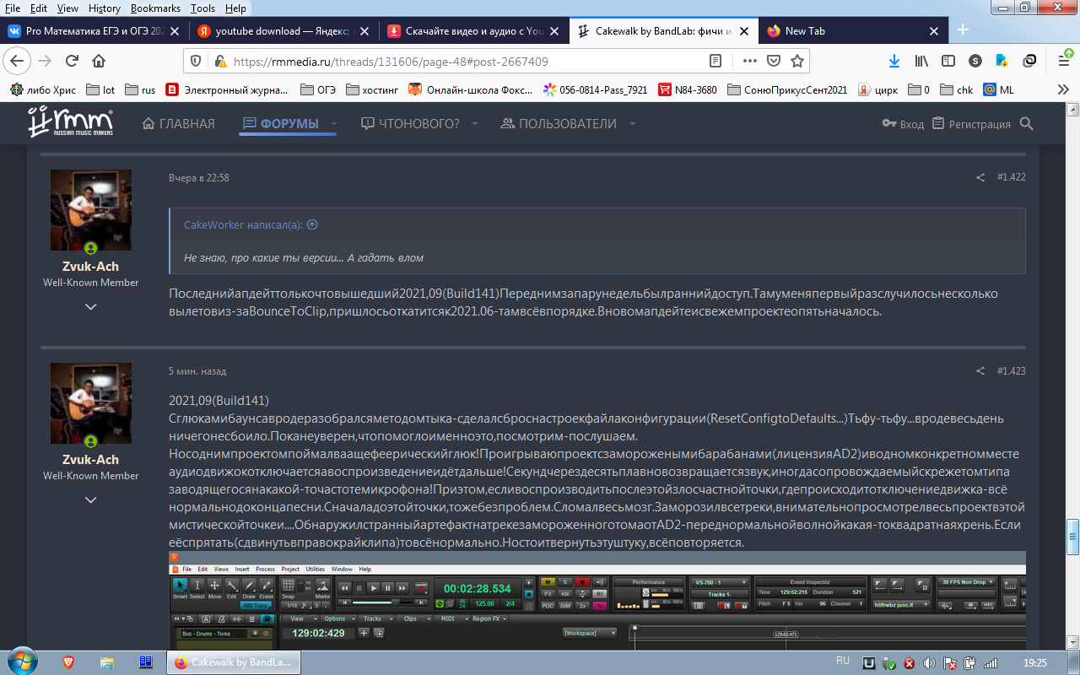Switch to the Скачайте видео и аудио tab
Viewport: 1080px width, 675px height.
pos(474,31)
